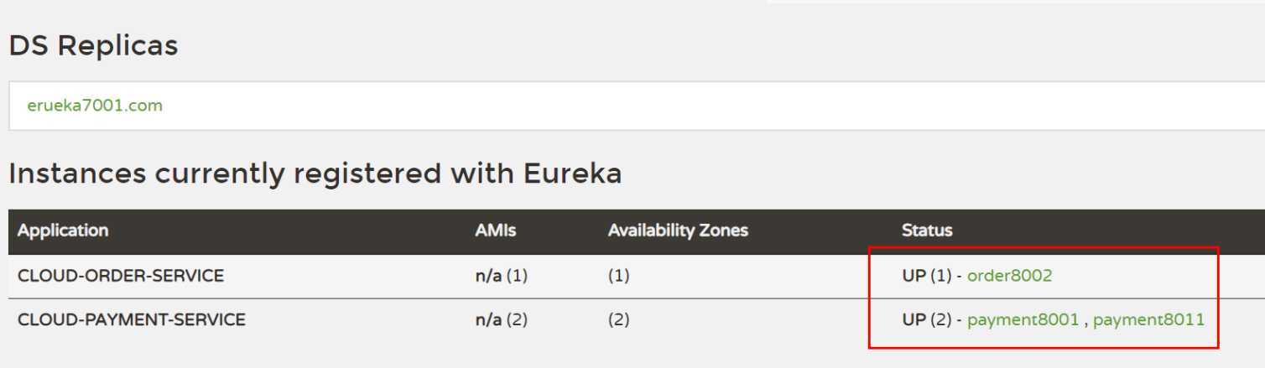This screenshot has width=1265, height=368.
Task: Click the (2) availability zones cell
Action: 618,319
